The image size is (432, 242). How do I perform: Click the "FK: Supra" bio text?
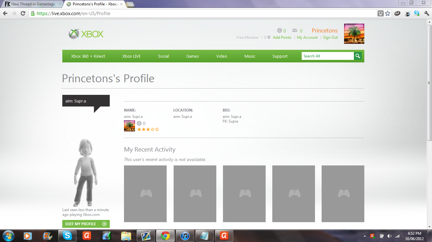(231, 121)
